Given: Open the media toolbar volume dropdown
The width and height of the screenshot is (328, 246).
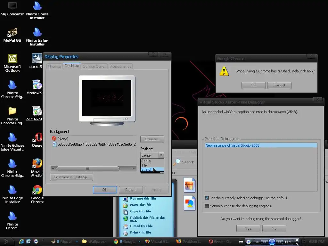Looking at the screenshot, I should pyautogui.click(x=290, y=242).
